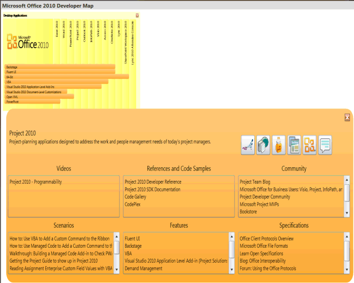Click the Microsoft Office 2010 logo
This screenshot has height=283, width=354.
[28, 42]
